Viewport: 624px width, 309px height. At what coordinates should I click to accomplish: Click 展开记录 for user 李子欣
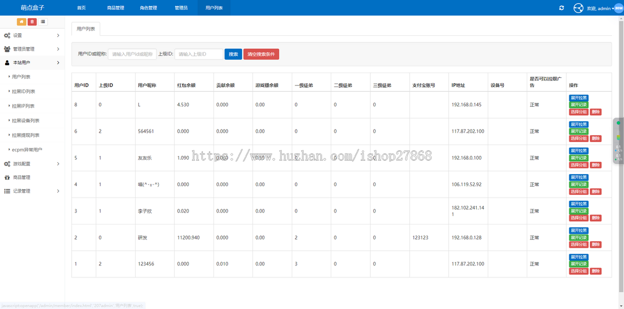(579, 211)
